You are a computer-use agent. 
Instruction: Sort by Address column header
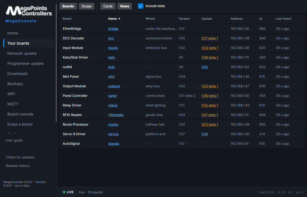click(x=237, y=19)
